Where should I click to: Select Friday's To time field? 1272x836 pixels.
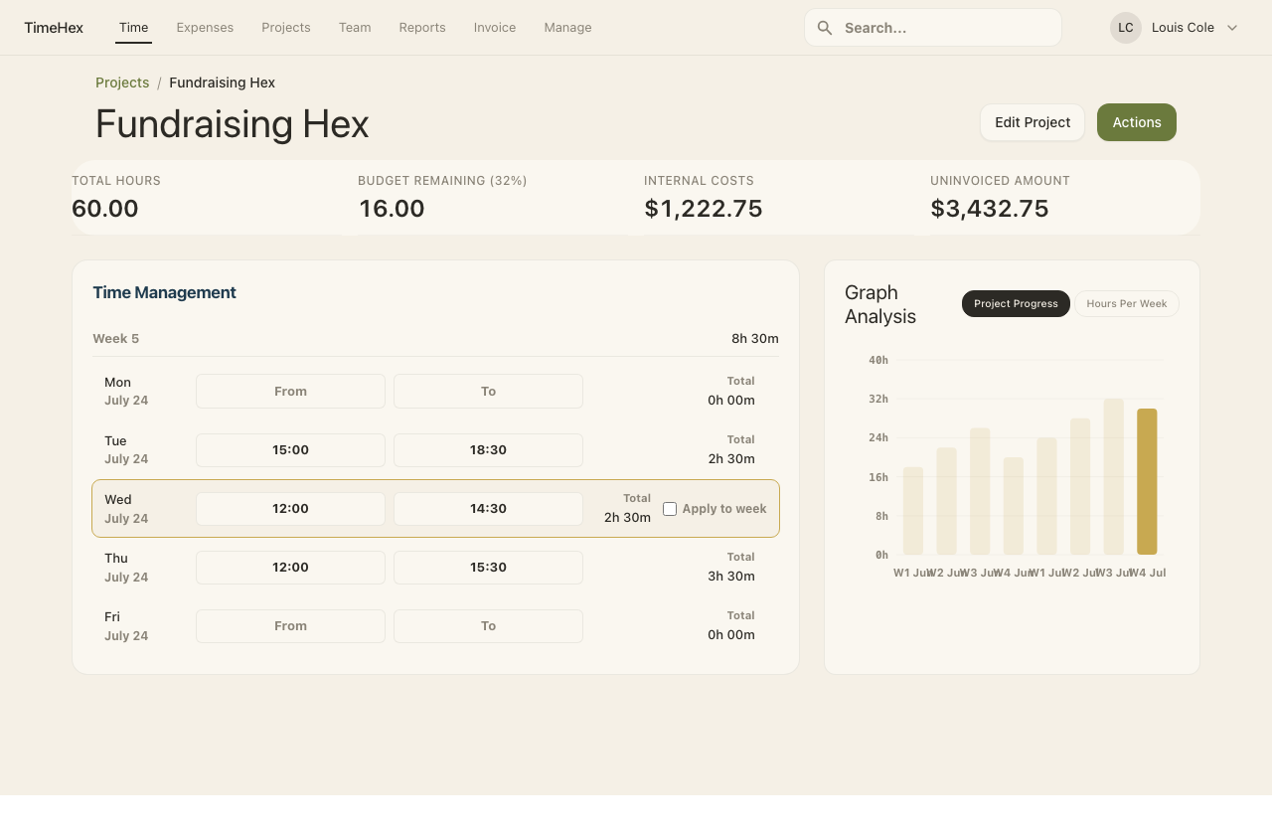click(x=488, y=626)
